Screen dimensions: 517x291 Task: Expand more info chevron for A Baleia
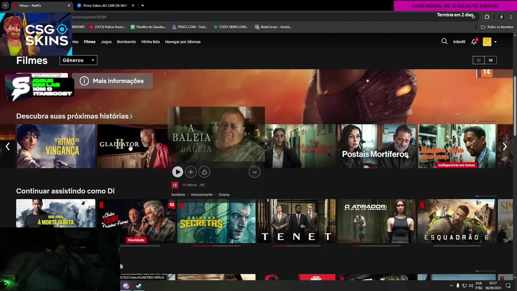254,172
